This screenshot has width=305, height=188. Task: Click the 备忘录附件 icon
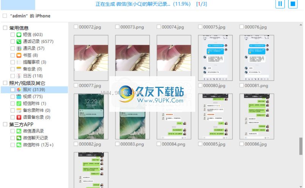pos(19,110)
